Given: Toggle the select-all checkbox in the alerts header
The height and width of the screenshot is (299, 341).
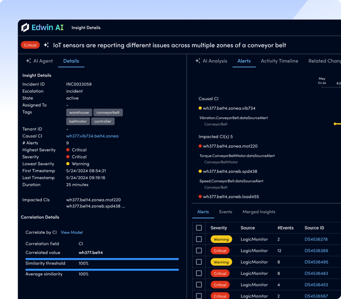Looking at the screenshot, I should pos(199,228).
